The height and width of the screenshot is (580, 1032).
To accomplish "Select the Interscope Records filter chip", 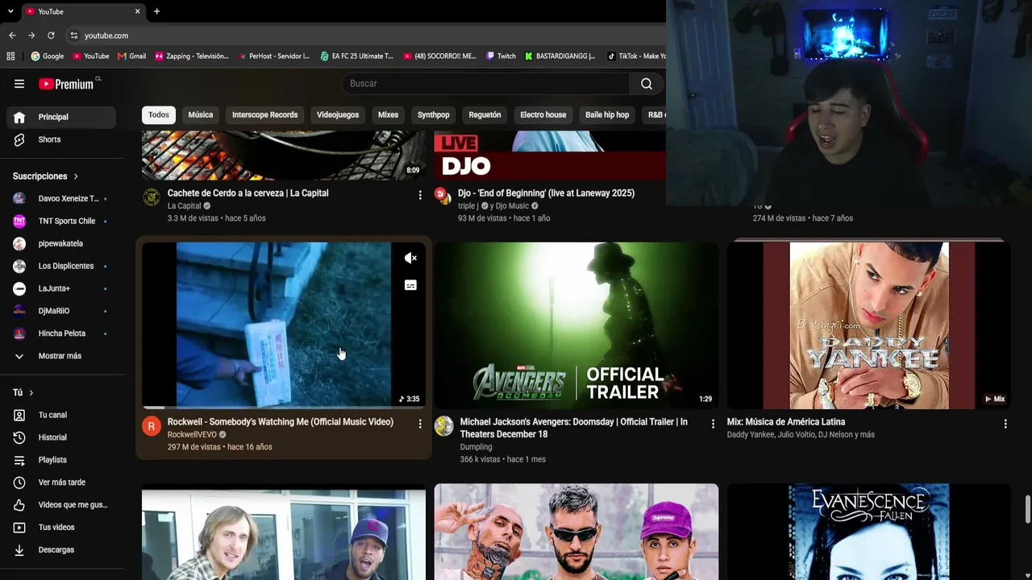I will [x=265, y=114].
